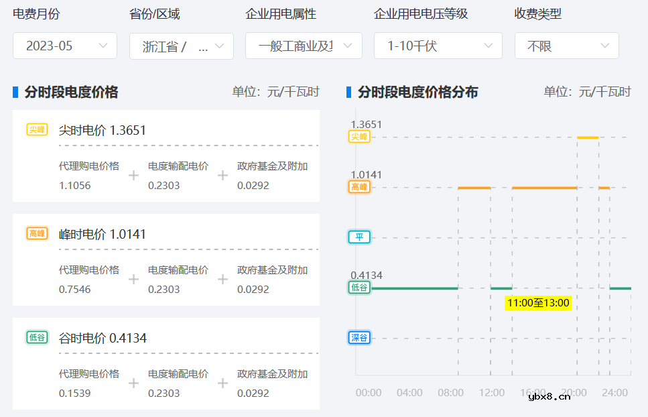This screenshot has height=417, width=648.
Task: Select the 低谷 tag on the 谷时电价 card
Action: (x=37, y=337)
